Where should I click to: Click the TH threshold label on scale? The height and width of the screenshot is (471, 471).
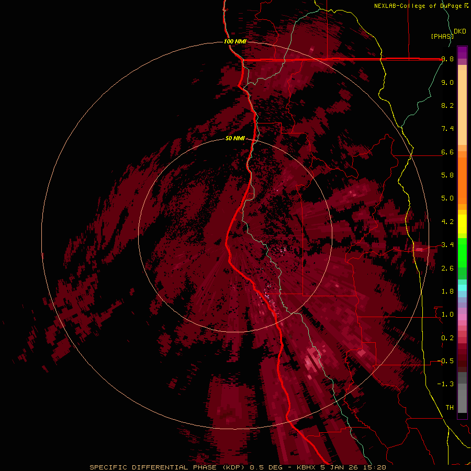[450, 408]
